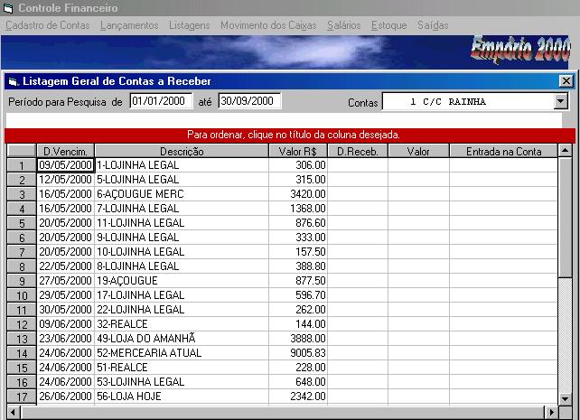Open the Listagens menu

click(x=189, y=25)
